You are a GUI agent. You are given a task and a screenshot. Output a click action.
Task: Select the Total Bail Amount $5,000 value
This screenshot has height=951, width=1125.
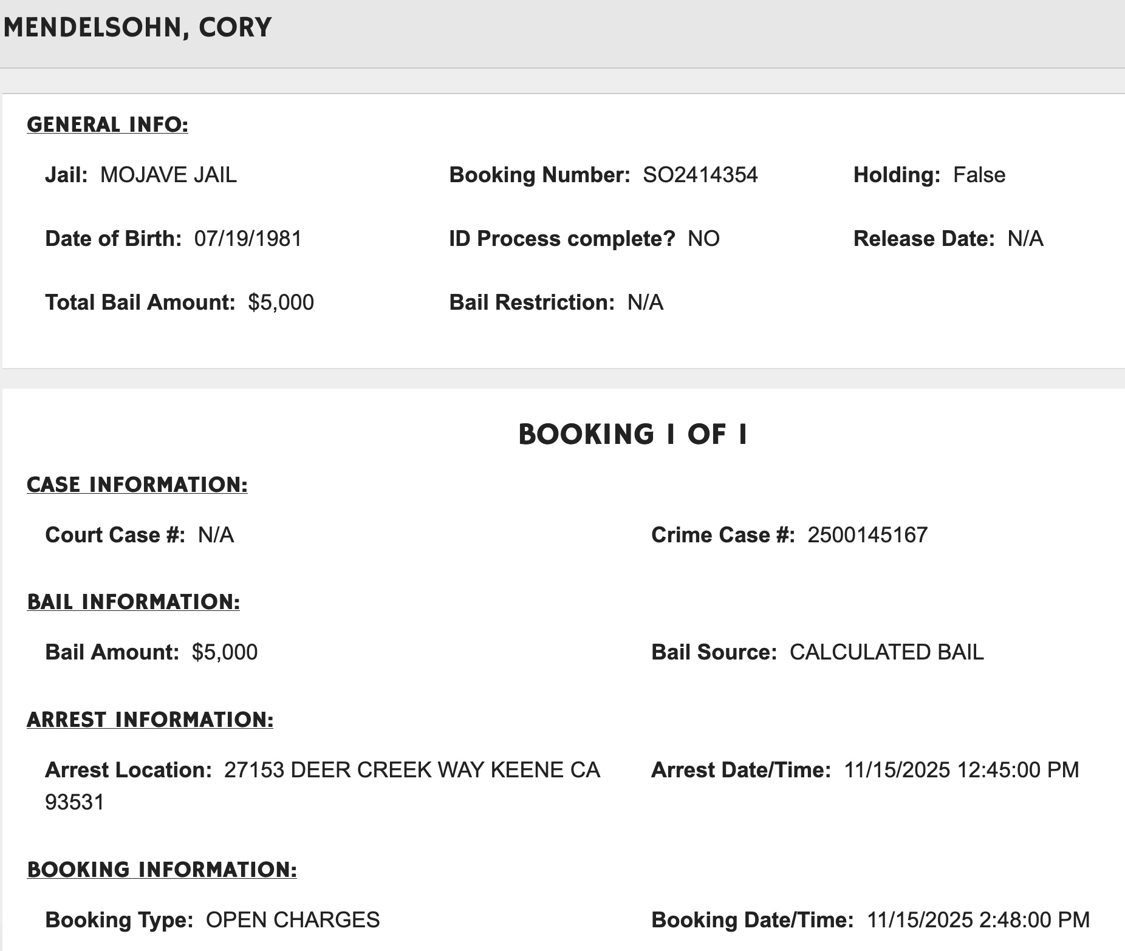281,302
